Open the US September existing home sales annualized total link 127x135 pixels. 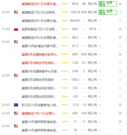click(39, 55)
